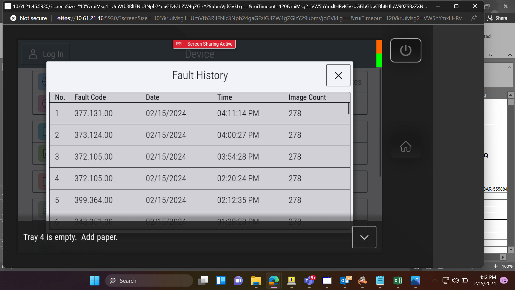Click the Screen Sharing Active banner

point(204,44)
